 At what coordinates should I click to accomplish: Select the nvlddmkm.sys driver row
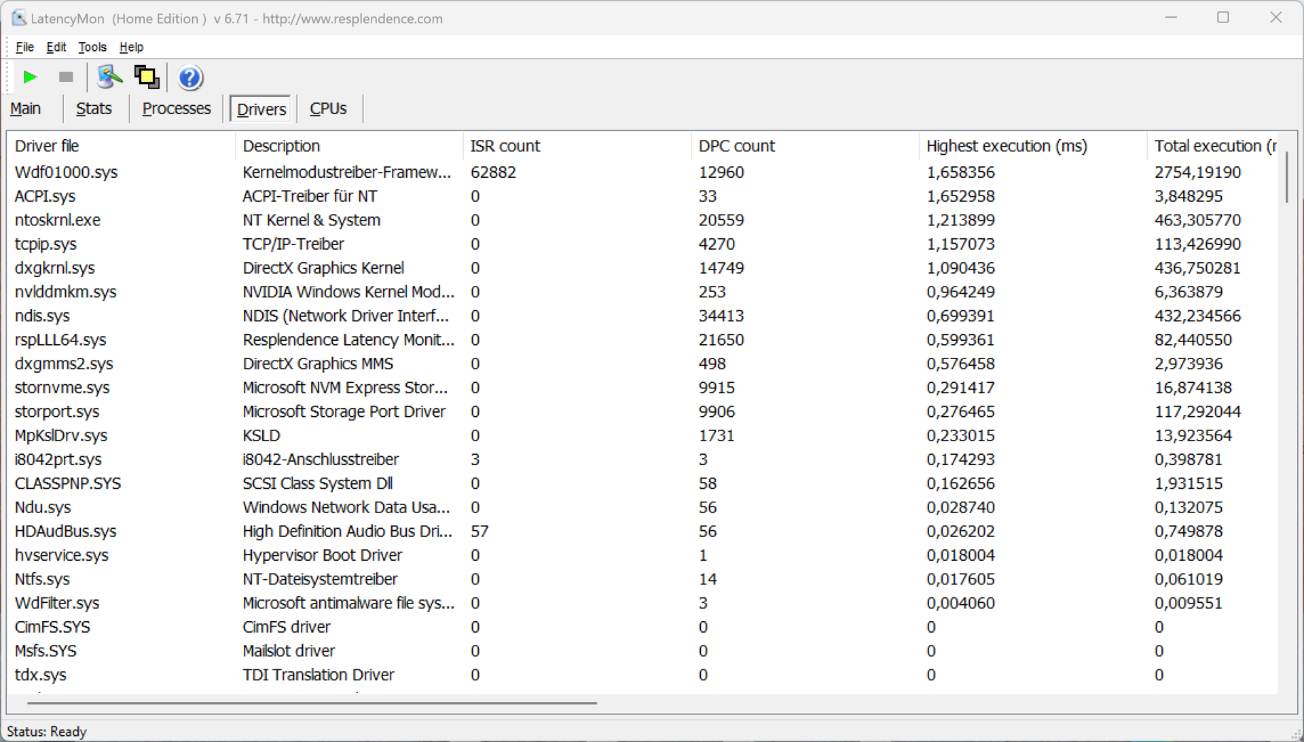tap(65, 292)
